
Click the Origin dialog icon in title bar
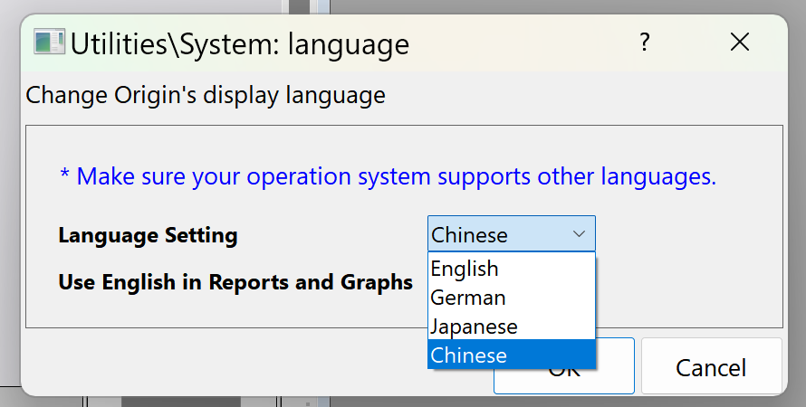[49, 43]
